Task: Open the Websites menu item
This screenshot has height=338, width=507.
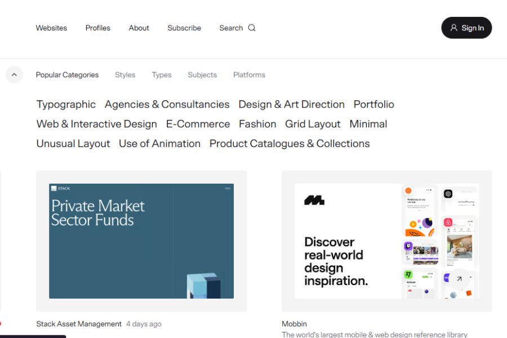Action: click(51, 28)
